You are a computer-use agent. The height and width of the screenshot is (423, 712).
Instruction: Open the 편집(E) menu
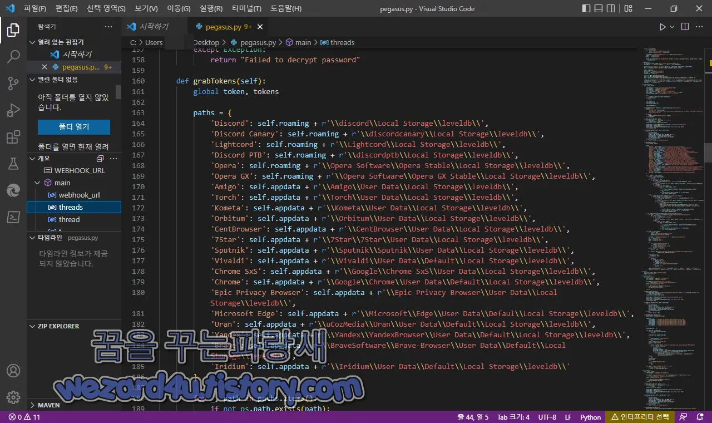(x=67, y=9)
